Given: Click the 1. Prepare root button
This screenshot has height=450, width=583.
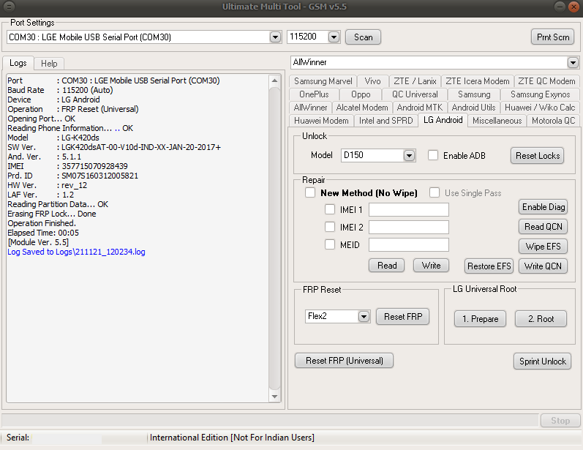Looking at the screenshot, I should point(480,319).
